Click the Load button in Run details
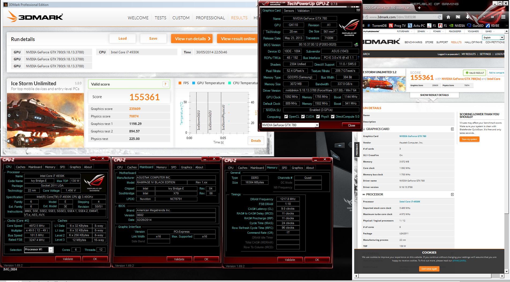Screen dimensions: 510x282 (x=123, y=38)
